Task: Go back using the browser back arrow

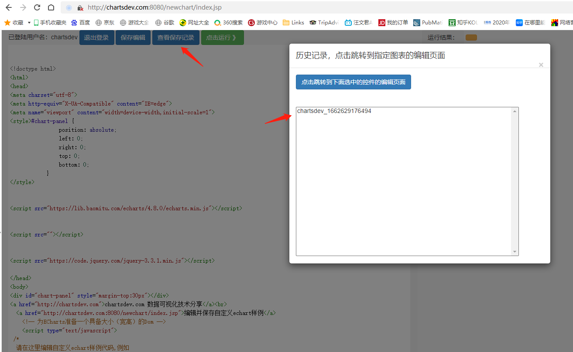Action: point(9,7)
